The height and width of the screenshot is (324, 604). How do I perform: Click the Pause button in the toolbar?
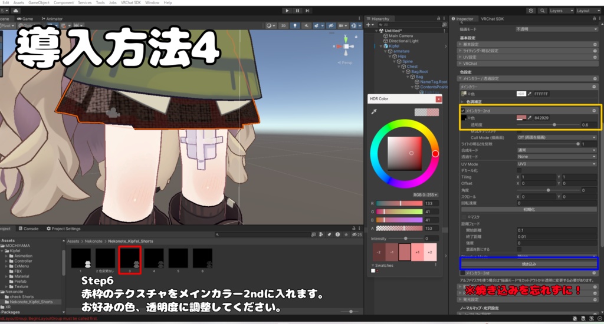pos(297,11)
